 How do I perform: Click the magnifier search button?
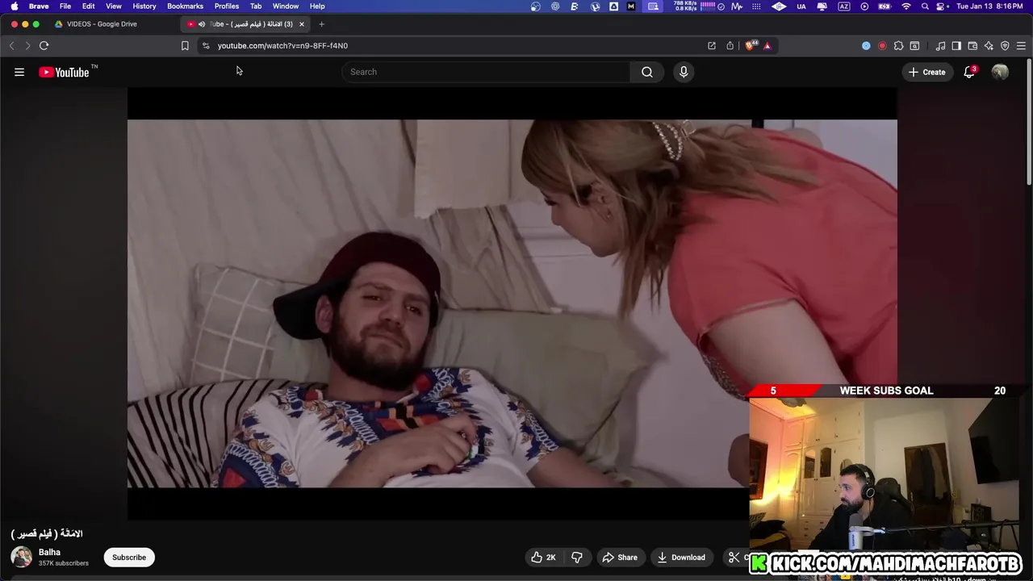click(646, 72)
